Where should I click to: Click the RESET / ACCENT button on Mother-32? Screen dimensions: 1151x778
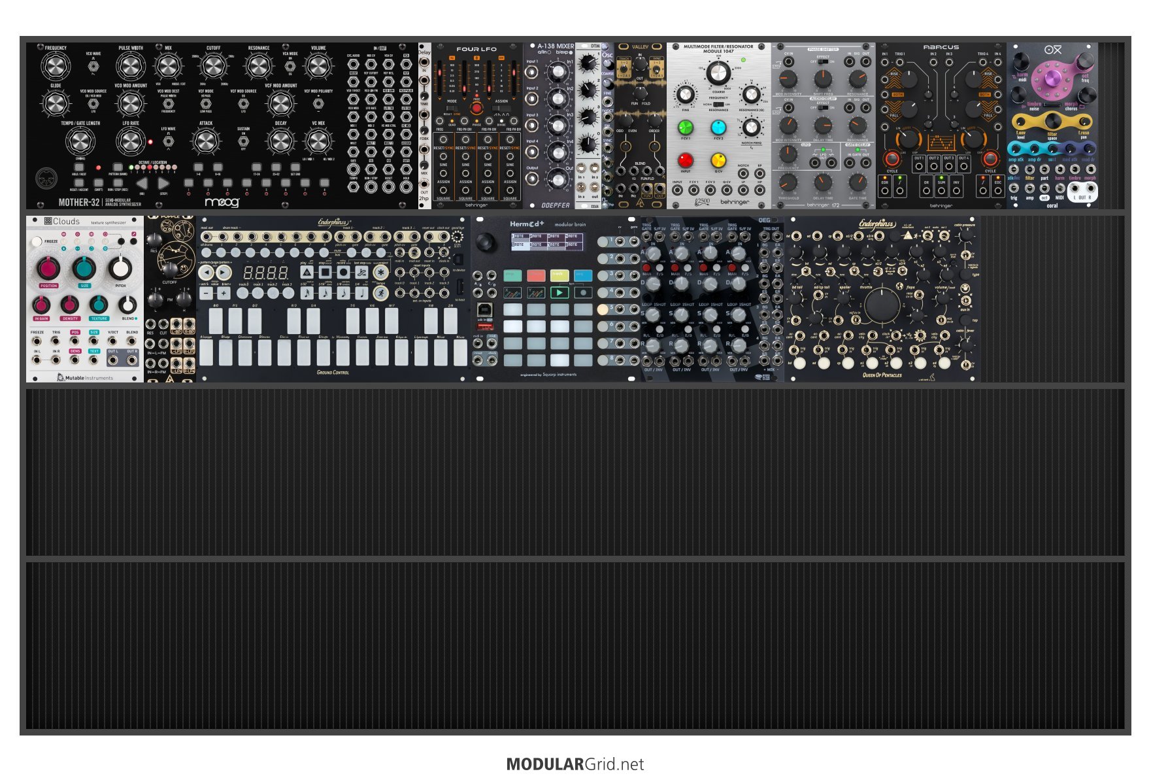pos(79,182)
